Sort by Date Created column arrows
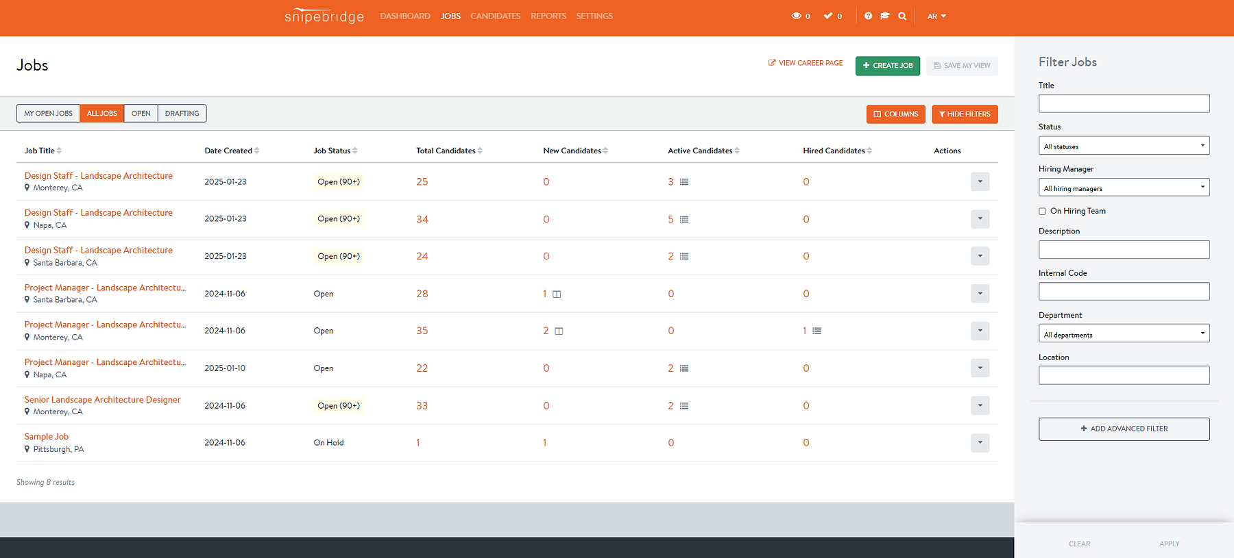Image resolution: width=1234 pixels, height=558 pixels. point(256,151)
